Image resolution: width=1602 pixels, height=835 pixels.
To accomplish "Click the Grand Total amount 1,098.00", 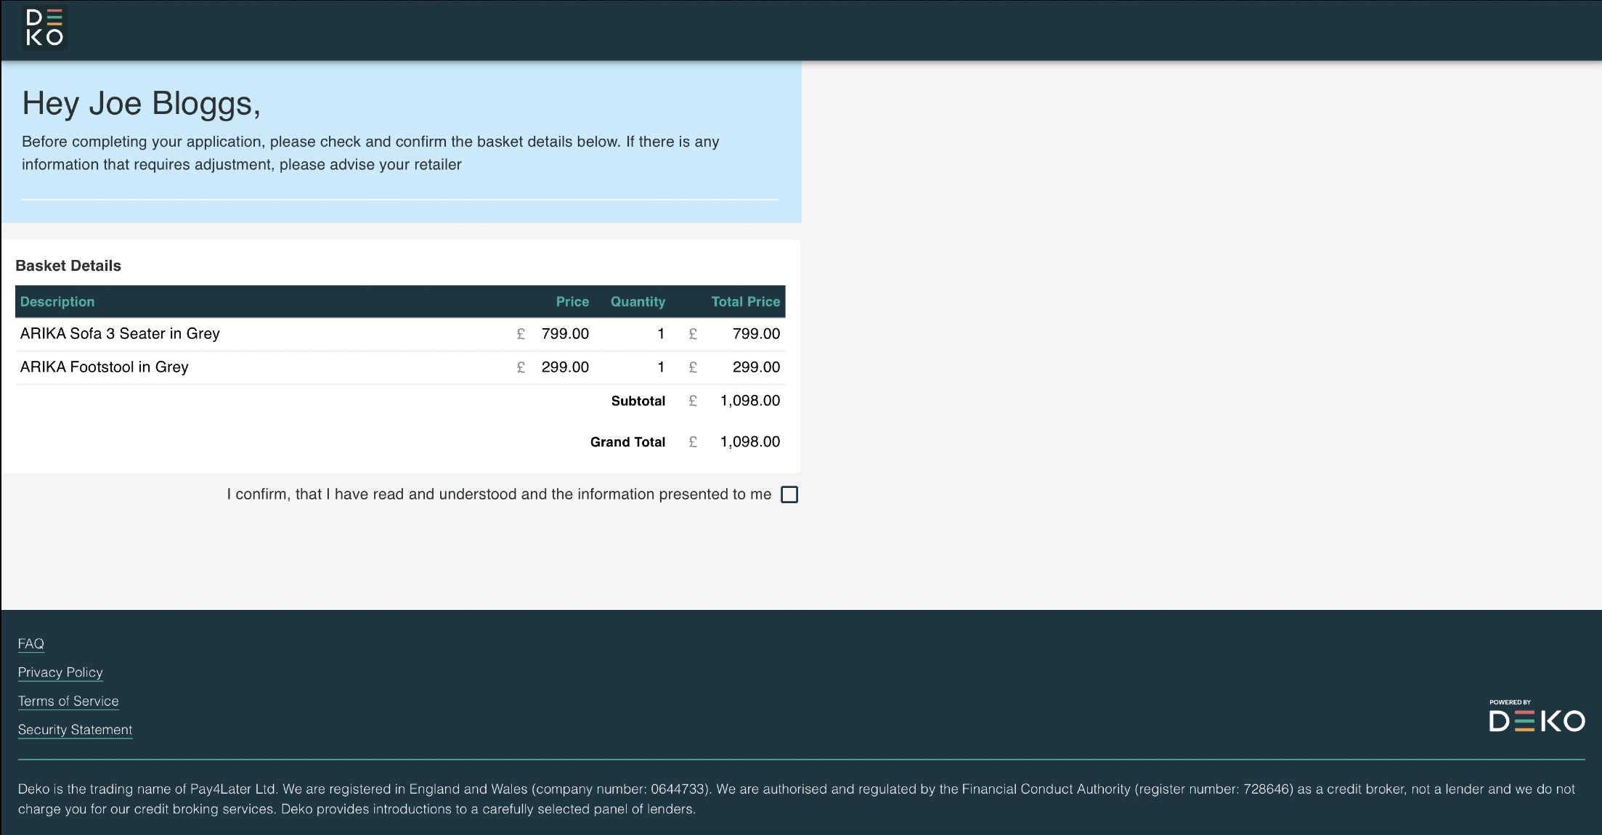I will 749,442.
